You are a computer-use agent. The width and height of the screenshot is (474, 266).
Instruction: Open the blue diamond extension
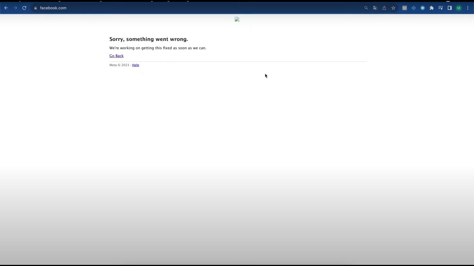point(414,8)
